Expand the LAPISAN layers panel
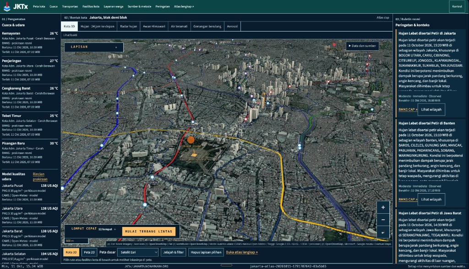This screenshot has height=269, width=469. pyautogui.click(x=94, y=47)
